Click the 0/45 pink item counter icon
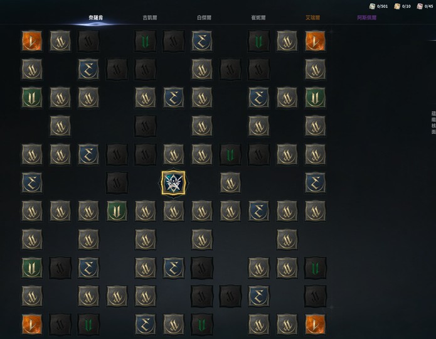The width and height of the screenshot is (436, 339). pos(420,6)
